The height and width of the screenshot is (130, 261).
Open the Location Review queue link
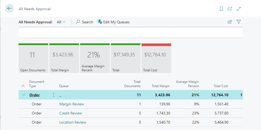[x=73, y=122]
